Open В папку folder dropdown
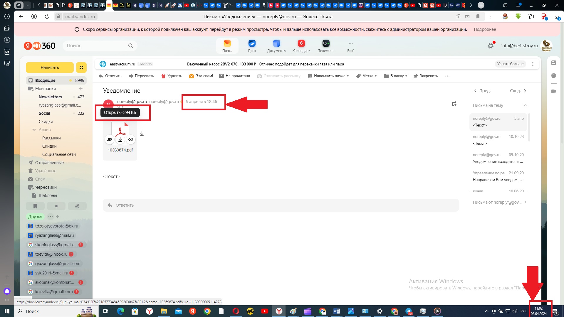The image size is (564, 317). 396,76
